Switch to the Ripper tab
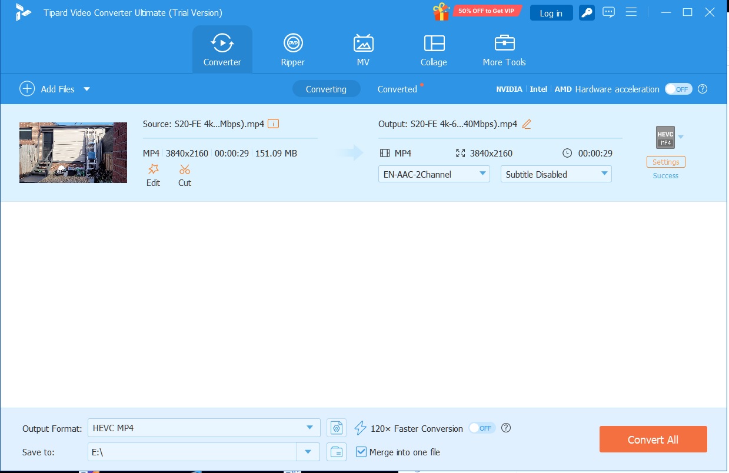 (292, 49)
